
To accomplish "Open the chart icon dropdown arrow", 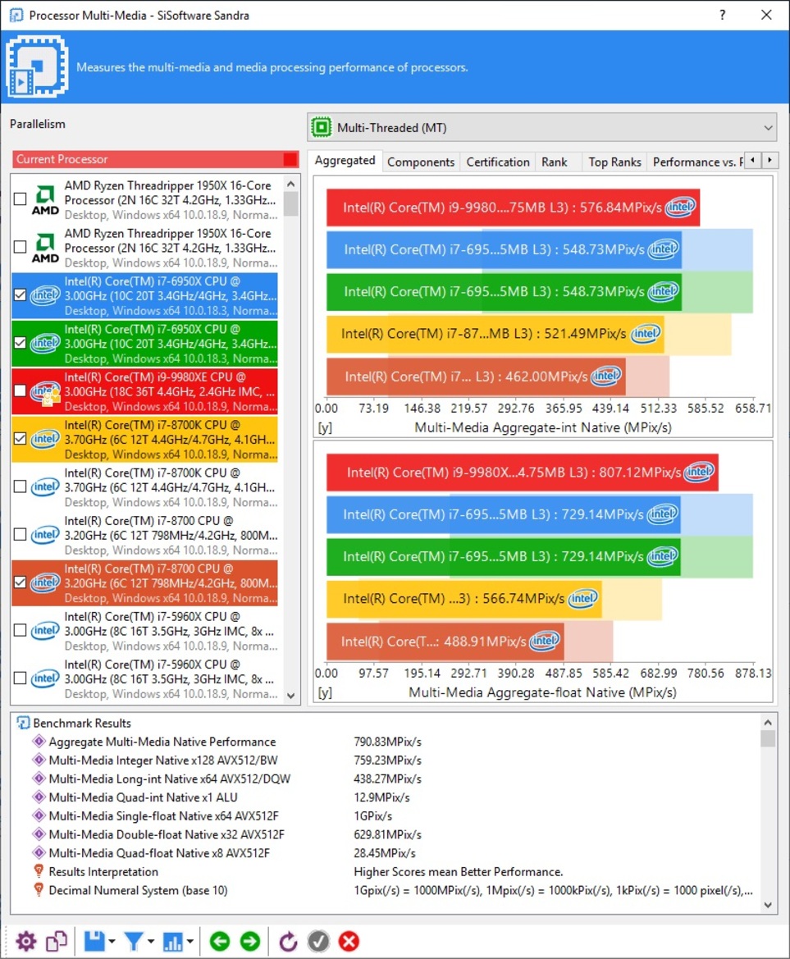I will (190, 941).
